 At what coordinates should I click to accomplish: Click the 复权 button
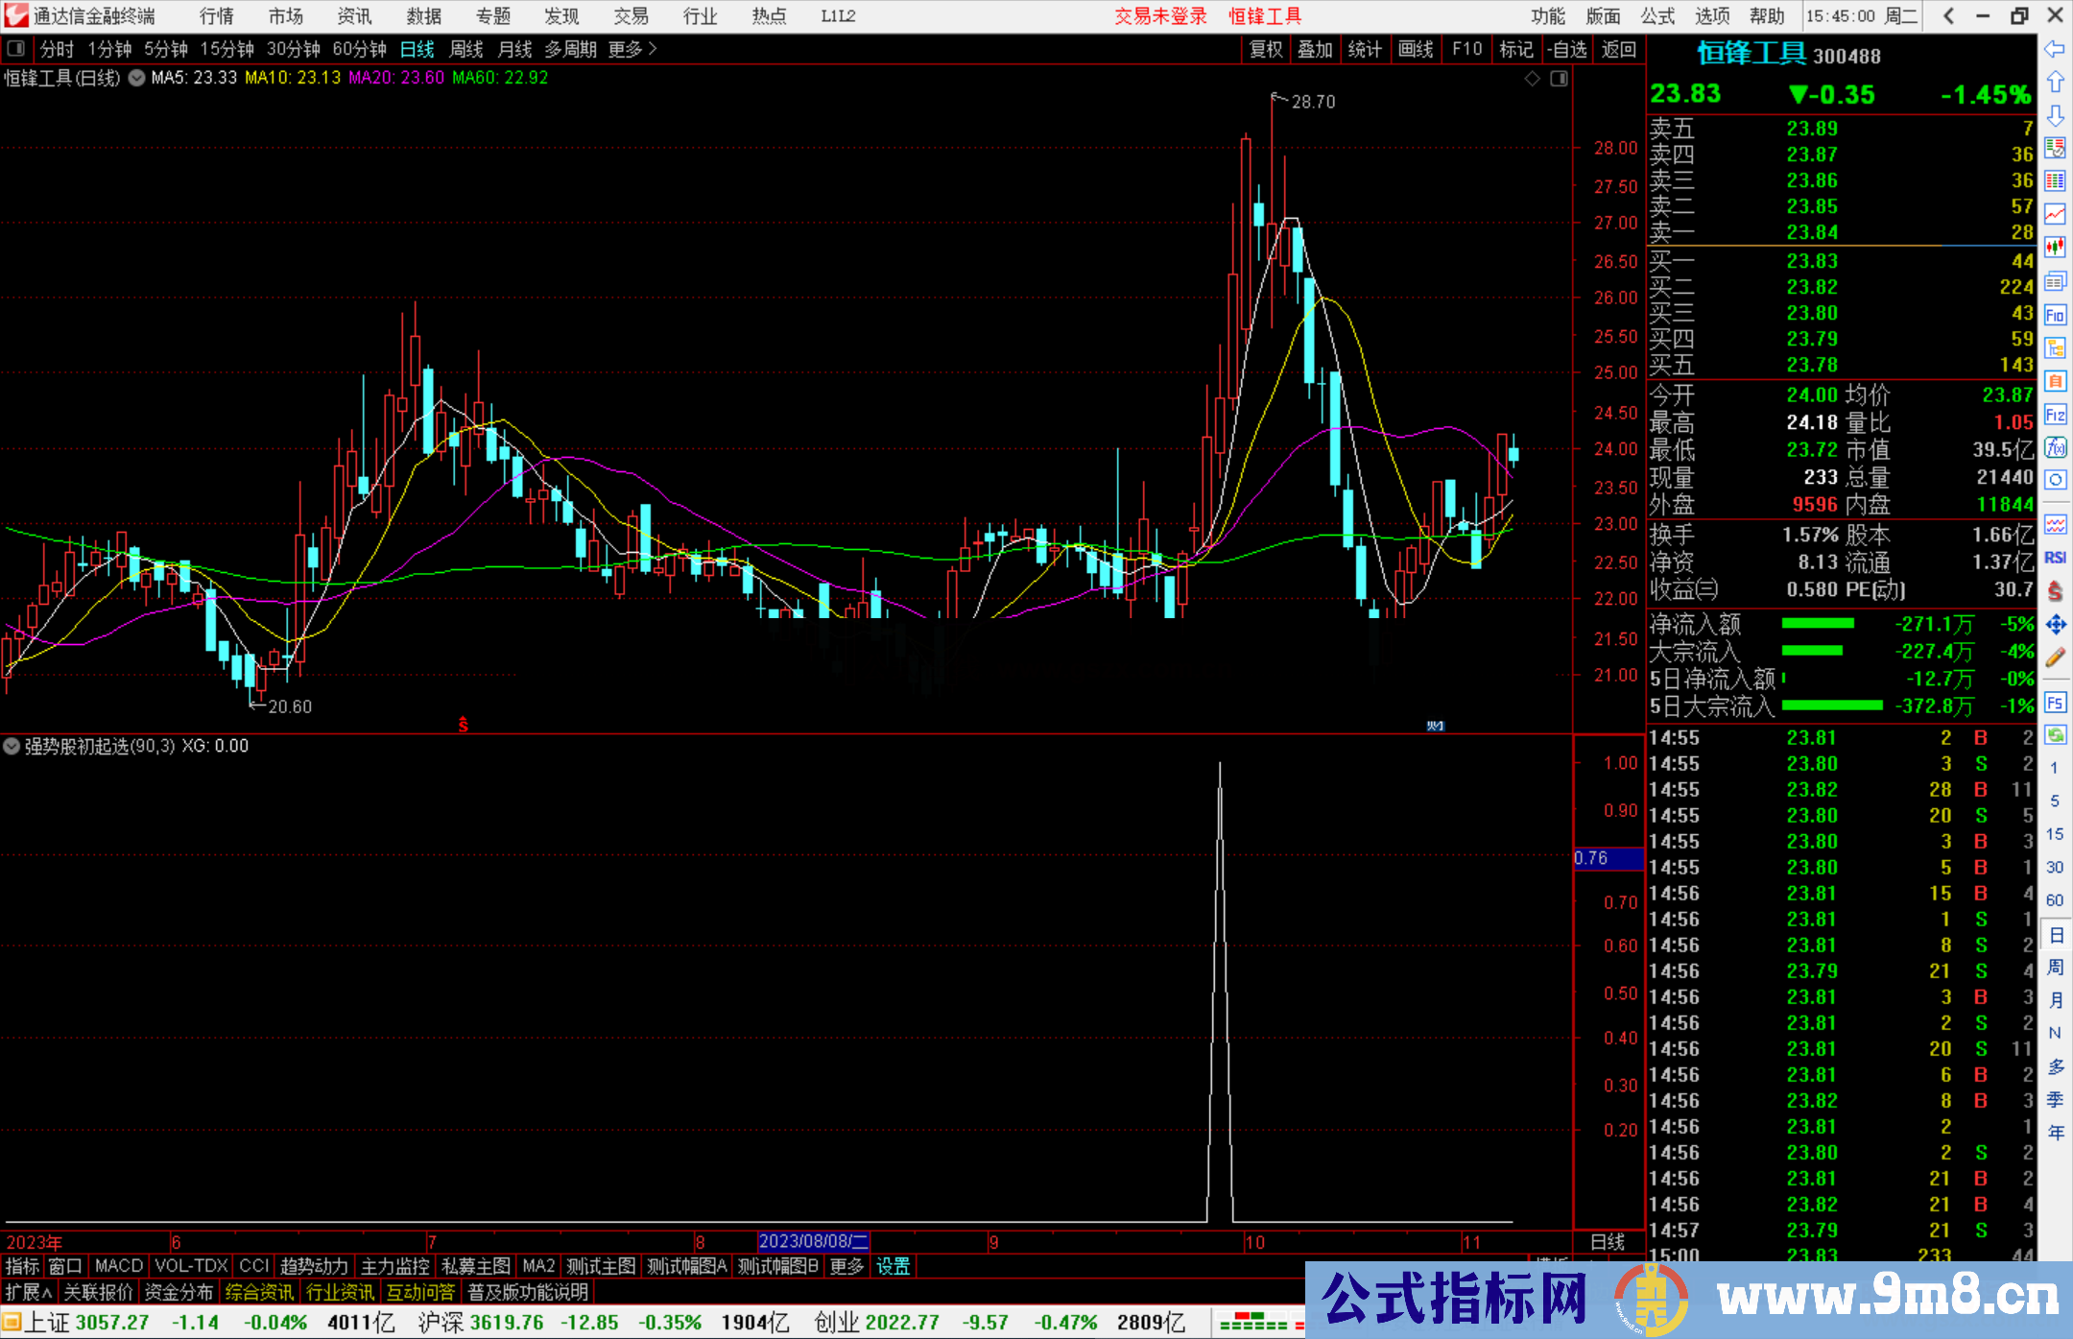(x=1266, y=49)
